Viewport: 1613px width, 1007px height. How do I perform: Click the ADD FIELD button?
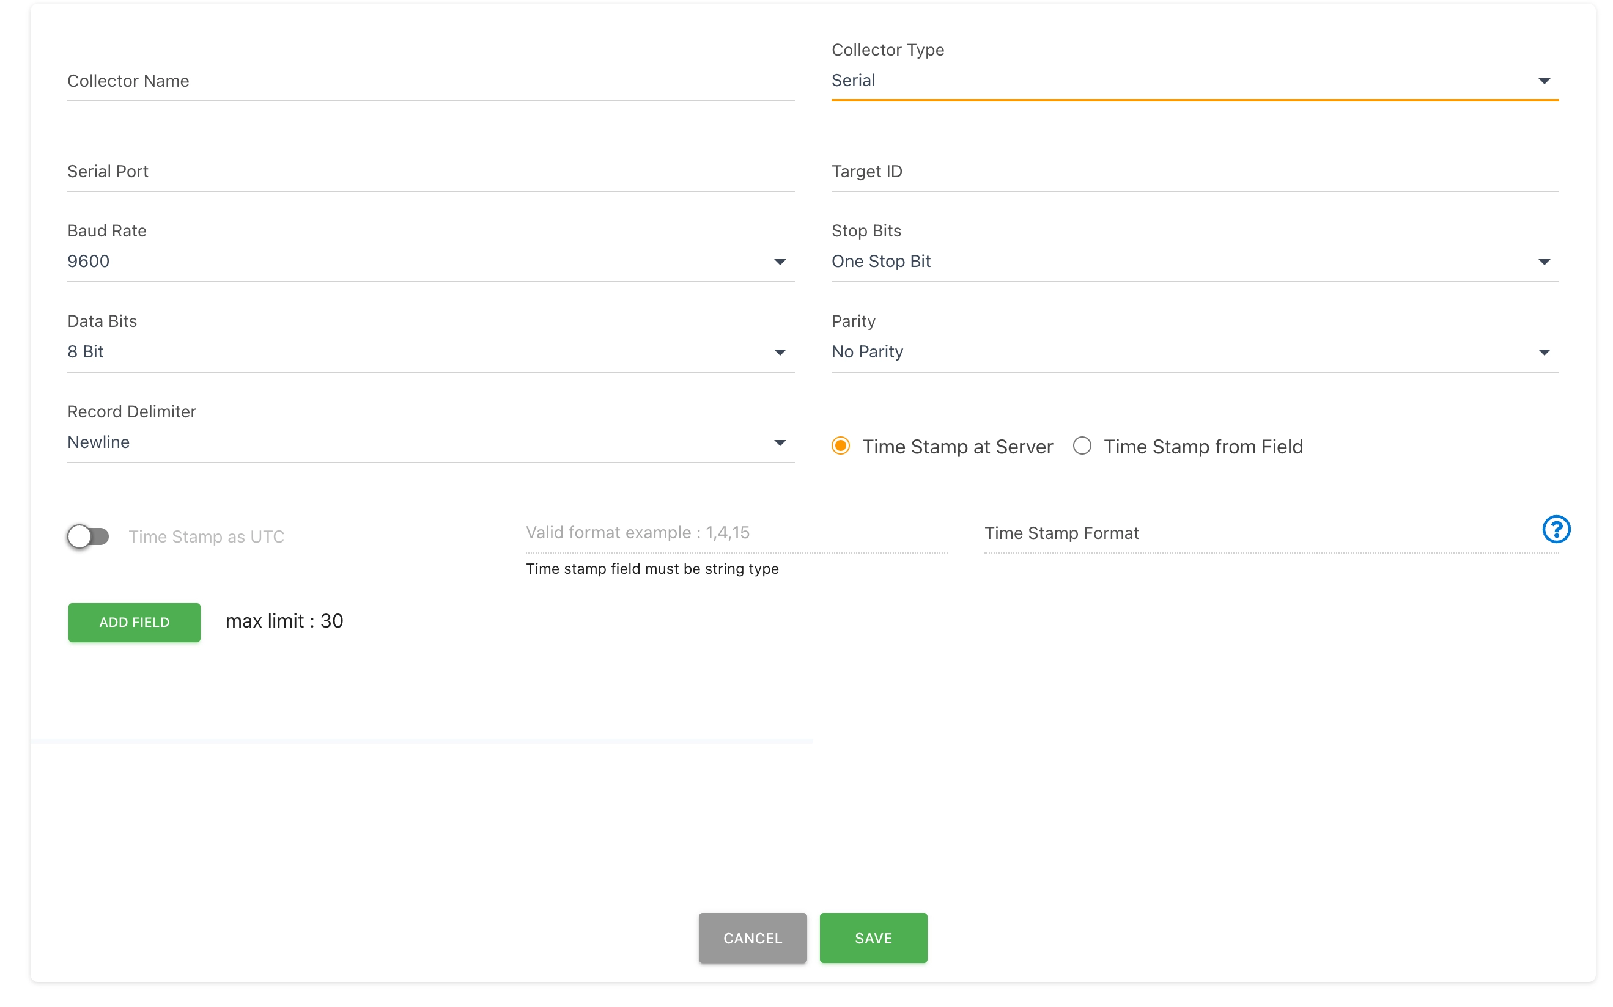134,622
